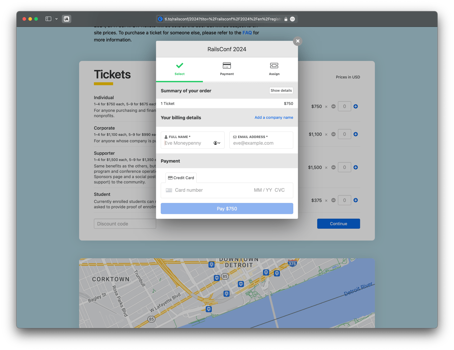Close the RailsConf 2024 checkout dialog
The image size is (454, 350).
[x=298, y=41]
